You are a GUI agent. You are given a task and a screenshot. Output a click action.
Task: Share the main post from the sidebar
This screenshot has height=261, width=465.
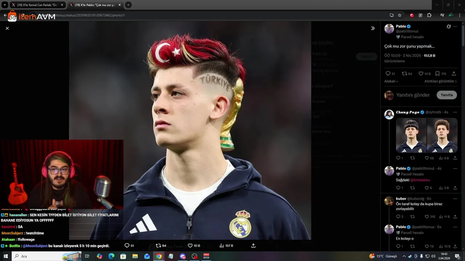454,74
